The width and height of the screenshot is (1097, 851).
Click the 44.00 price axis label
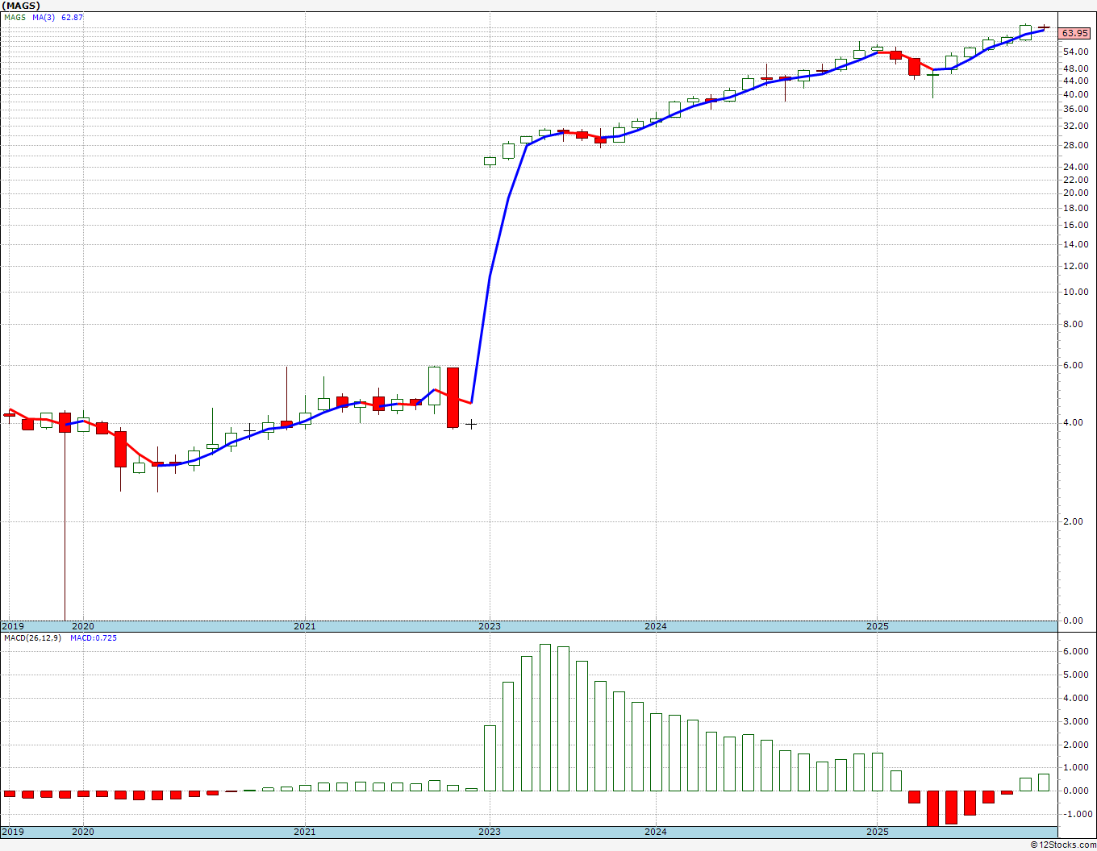click(1075, 81)
